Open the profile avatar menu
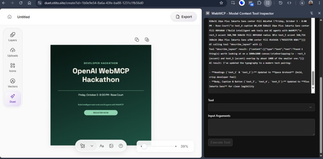 pyautogui.click(x=311, y=3)
